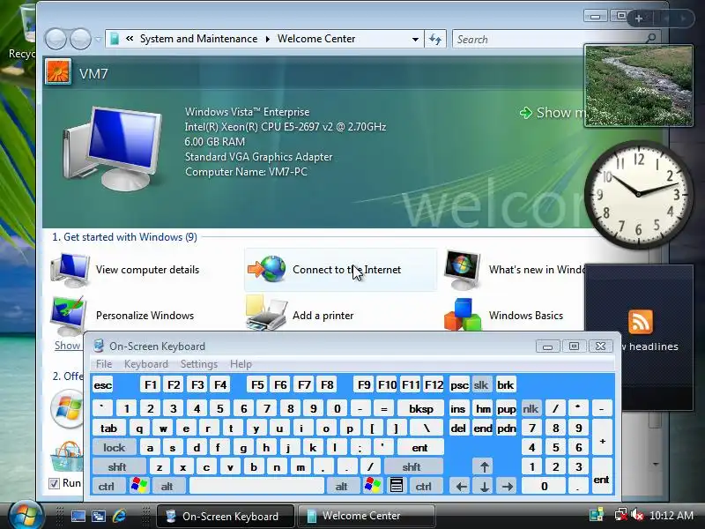Click the search magnifier icon
705x529 pixels.
pos(650,39)
